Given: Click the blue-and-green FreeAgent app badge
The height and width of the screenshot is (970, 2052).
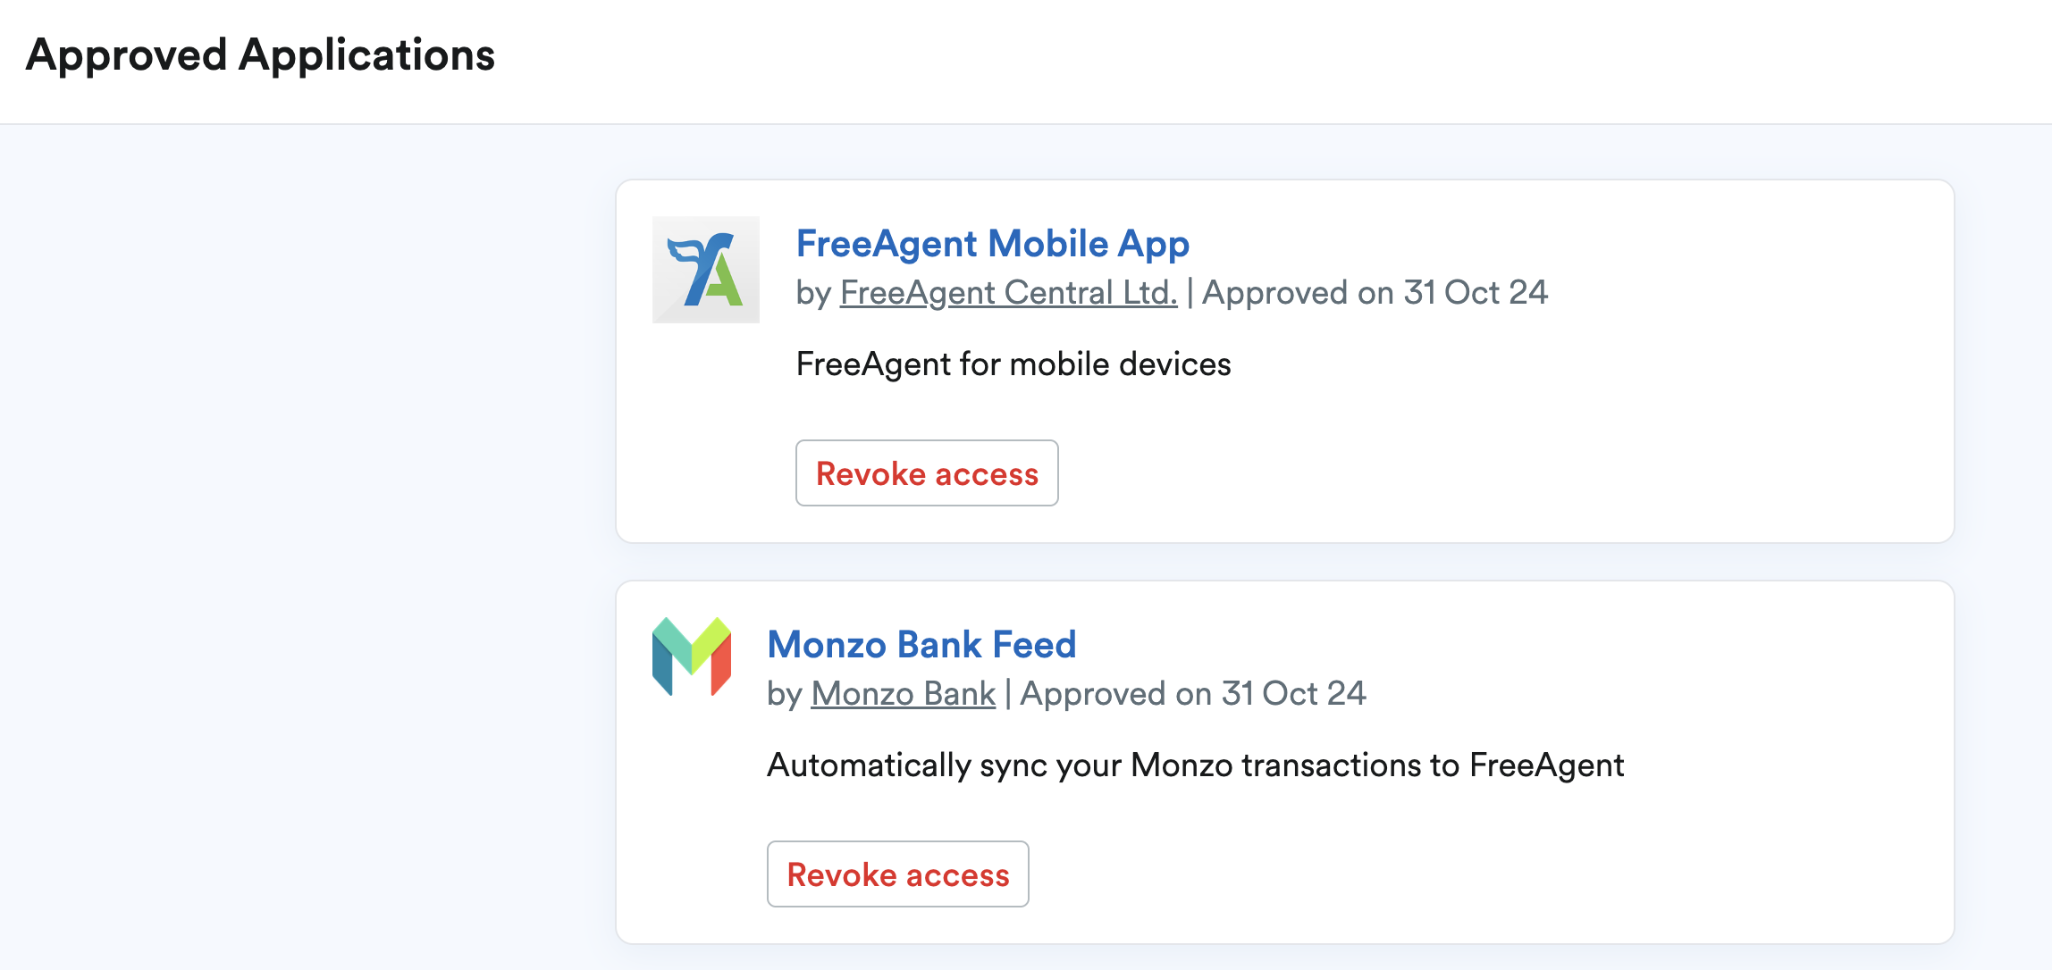Looking at the screenshot, I should (704, 269).
